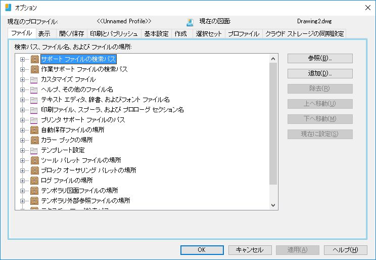Viewport: 376px width, 260px height.
Task: Switch to the 表示 tab
Action: click(46, 33)
